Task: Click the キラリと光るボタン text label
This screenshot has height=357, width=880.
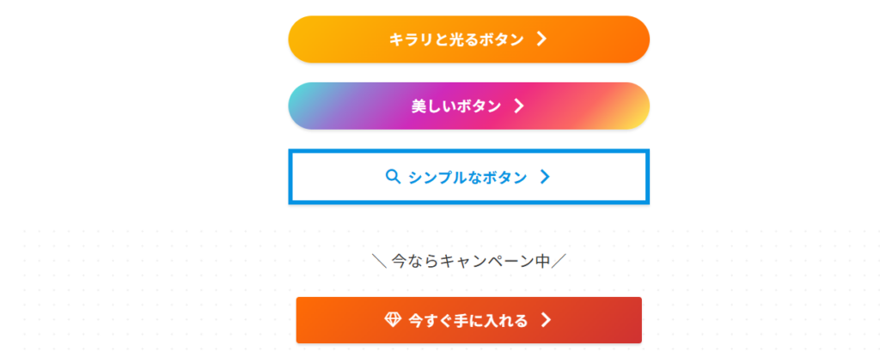Action: click(x=456, y=39)
